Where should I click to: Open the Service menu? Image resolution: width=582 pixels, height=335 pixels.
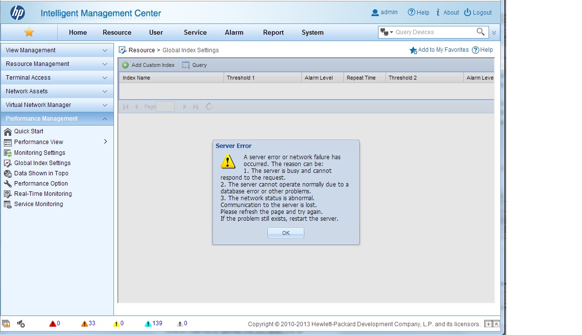point(195,33)
